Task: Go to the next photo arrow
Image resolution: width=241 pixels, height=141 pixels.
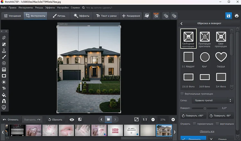Action: tap(115, 119)
